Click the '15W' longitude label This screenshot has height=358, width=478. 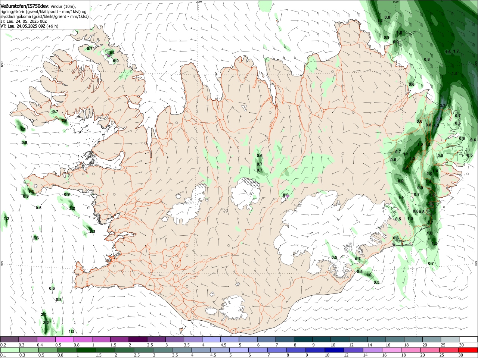[395, 2]
